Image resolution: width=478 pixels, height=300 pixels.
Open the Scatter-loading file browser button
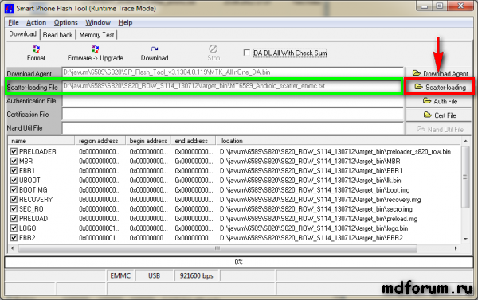pyautogui.click(x=440, y=87)
